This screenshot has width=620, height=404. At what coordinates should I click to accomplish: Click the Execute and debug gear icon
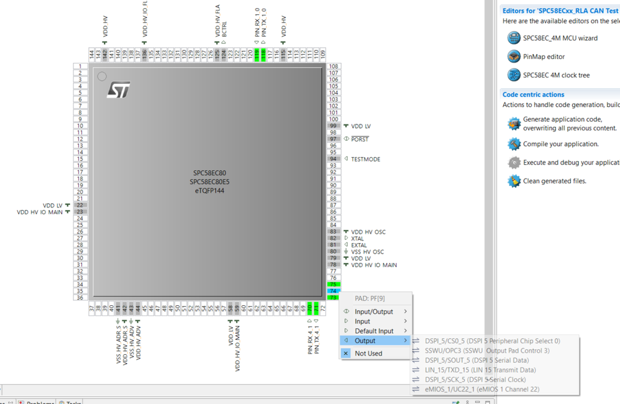pyautogui.click(x=514, y=162)
